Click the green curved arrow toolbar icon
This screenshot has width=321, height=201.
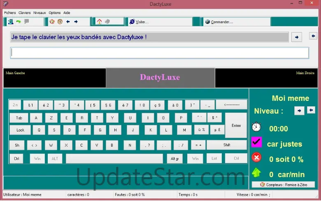point(19,21)
